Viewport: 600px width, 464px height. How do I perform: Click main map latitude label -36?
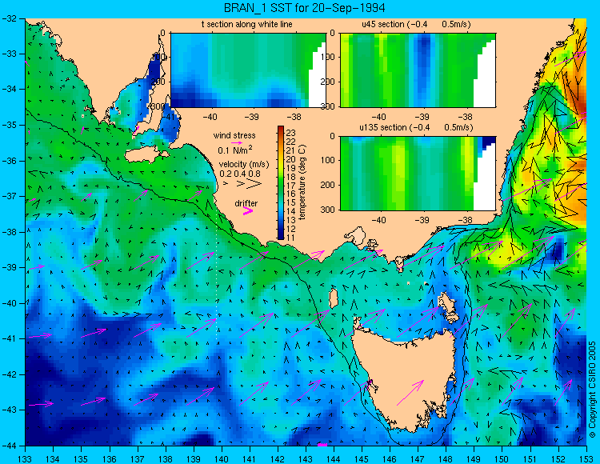click(10, 161)
